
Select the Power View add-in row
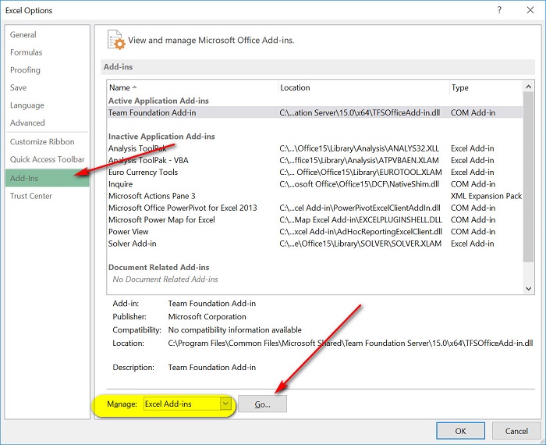point(129,232)
